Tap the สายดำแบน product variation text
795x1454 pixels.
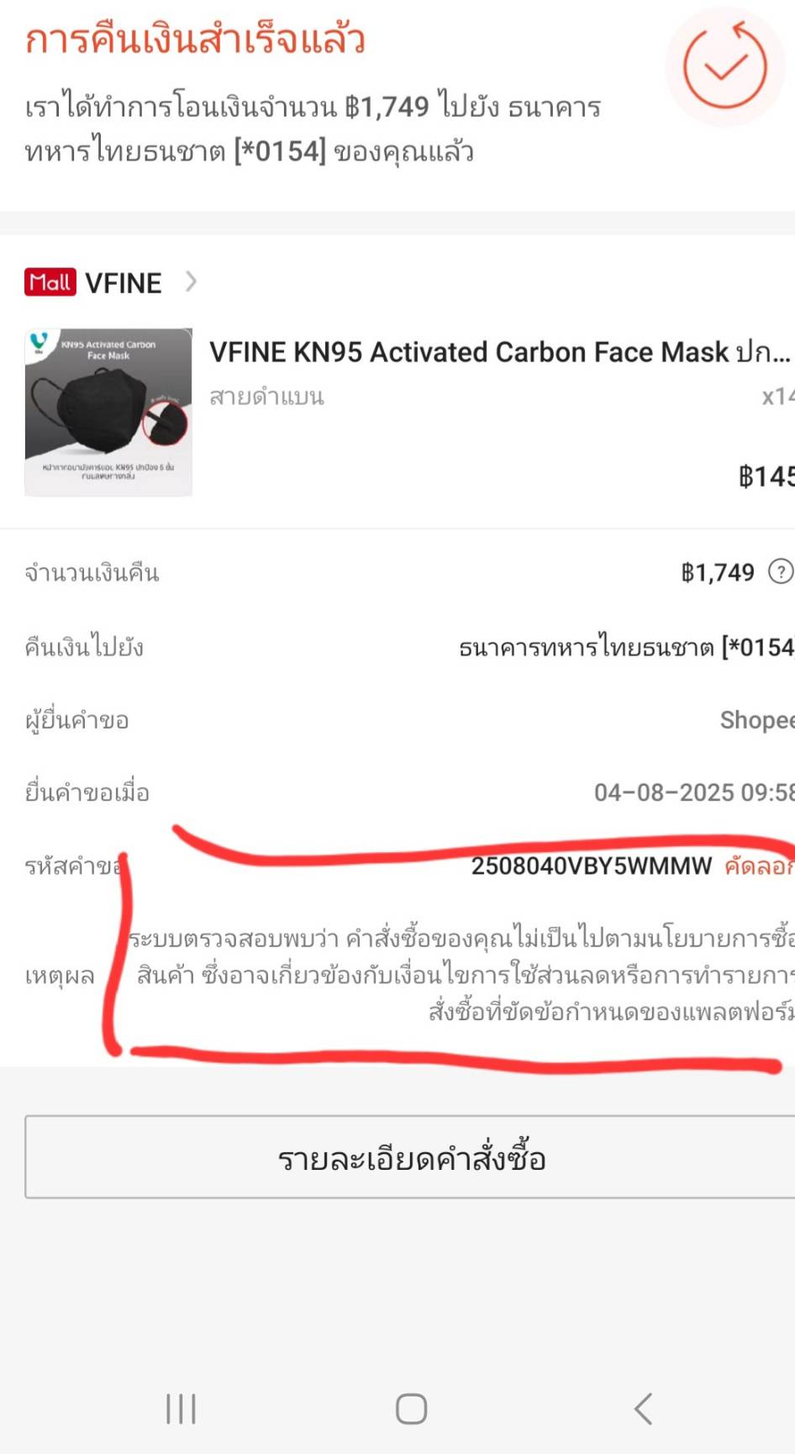(x=266, y=397)
